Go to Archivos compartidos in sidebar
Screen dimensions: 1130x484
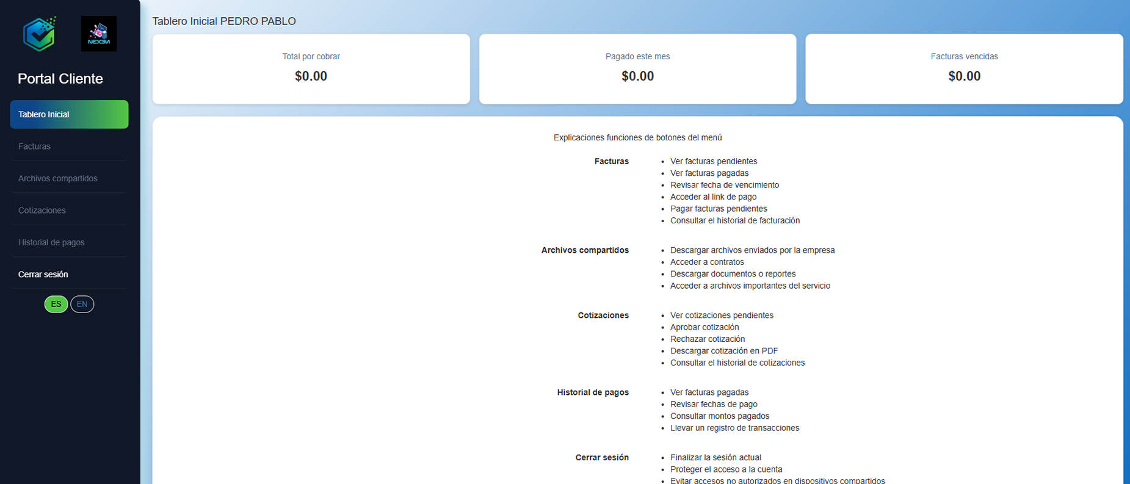[57, 178]
